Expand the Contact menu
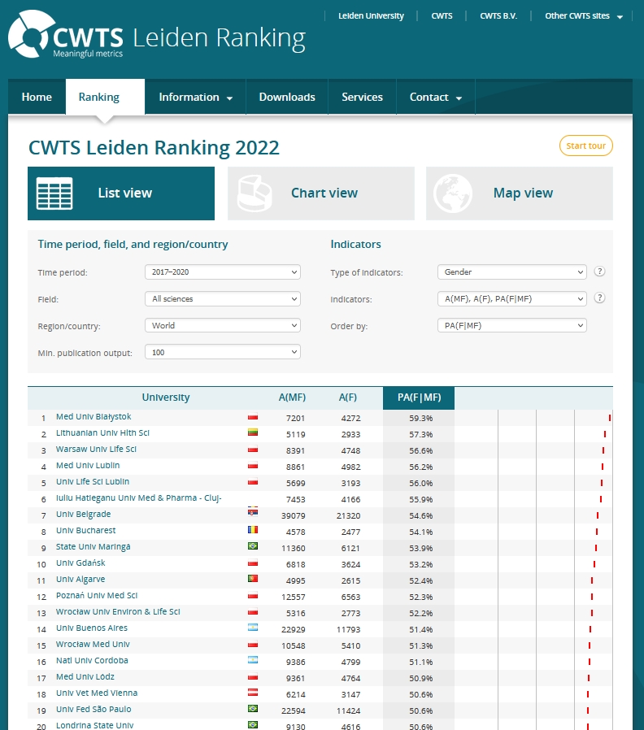The height and width of the screenshot is (730, 644). coord(435,97)
